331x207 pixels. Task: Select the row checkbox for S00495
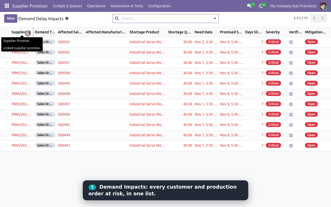(x=6, y=125)
